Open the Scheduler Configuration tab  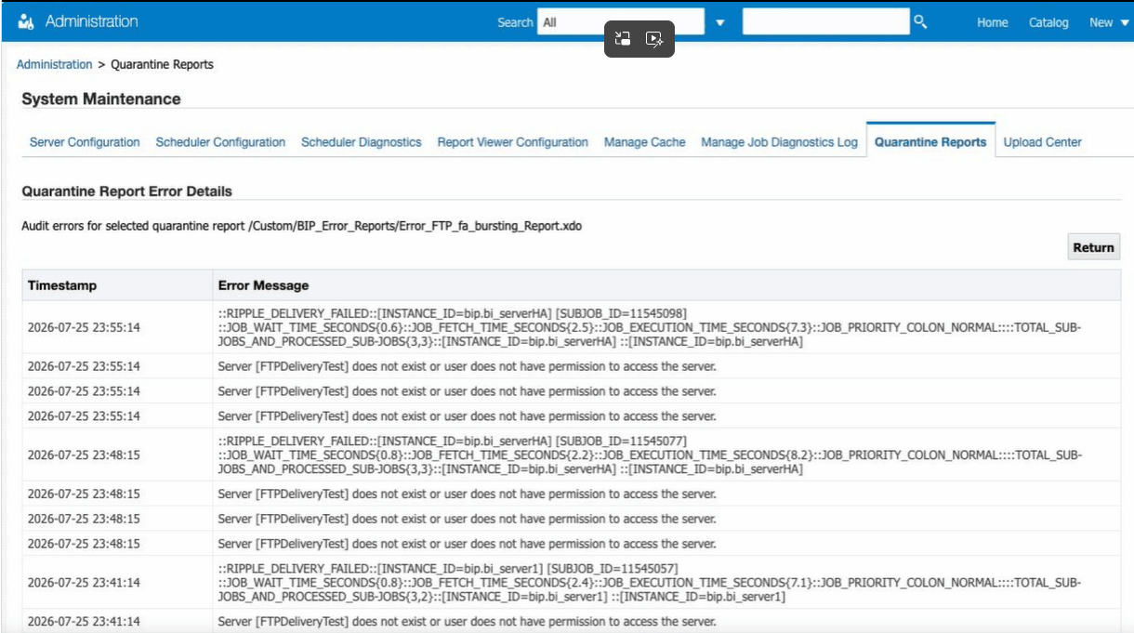(220, 142)
